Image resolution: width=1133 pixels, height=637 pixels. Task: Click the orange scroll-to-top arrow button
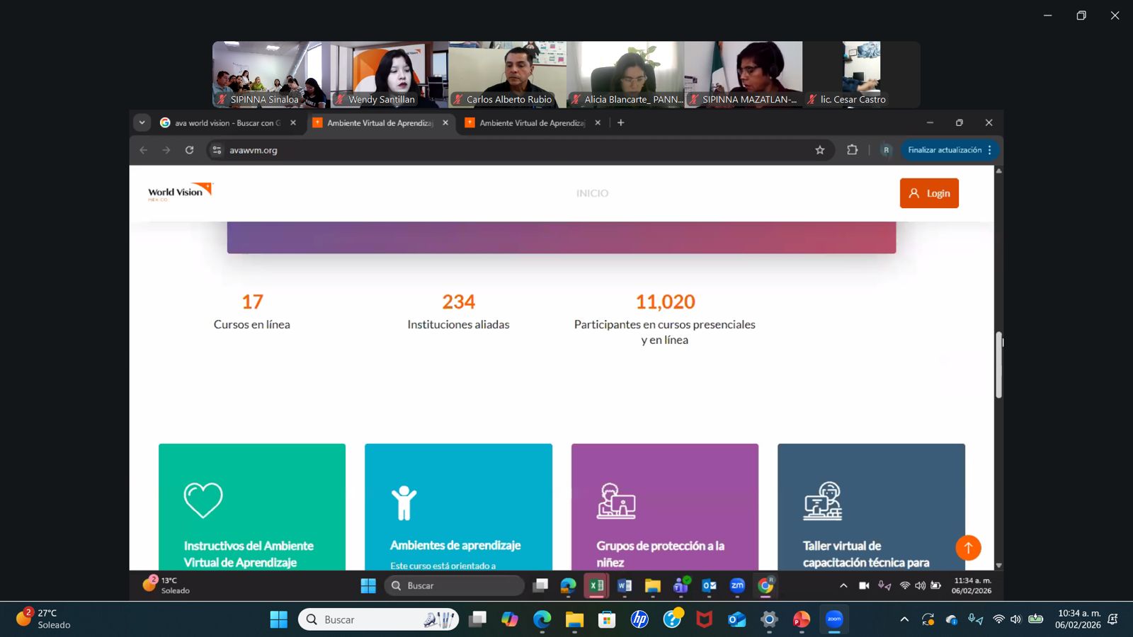pos(968,548)
